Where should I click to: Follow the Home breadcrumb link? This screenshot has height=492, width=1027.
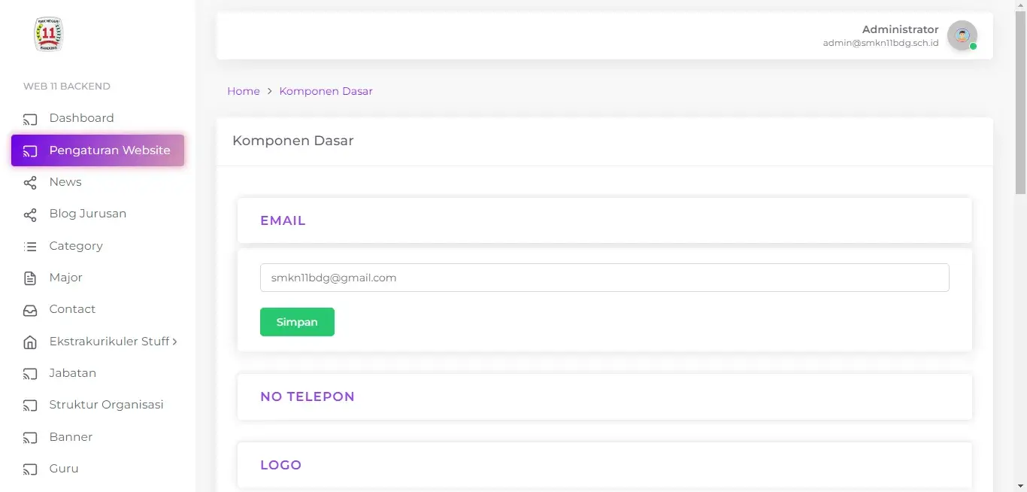(244, 91)
